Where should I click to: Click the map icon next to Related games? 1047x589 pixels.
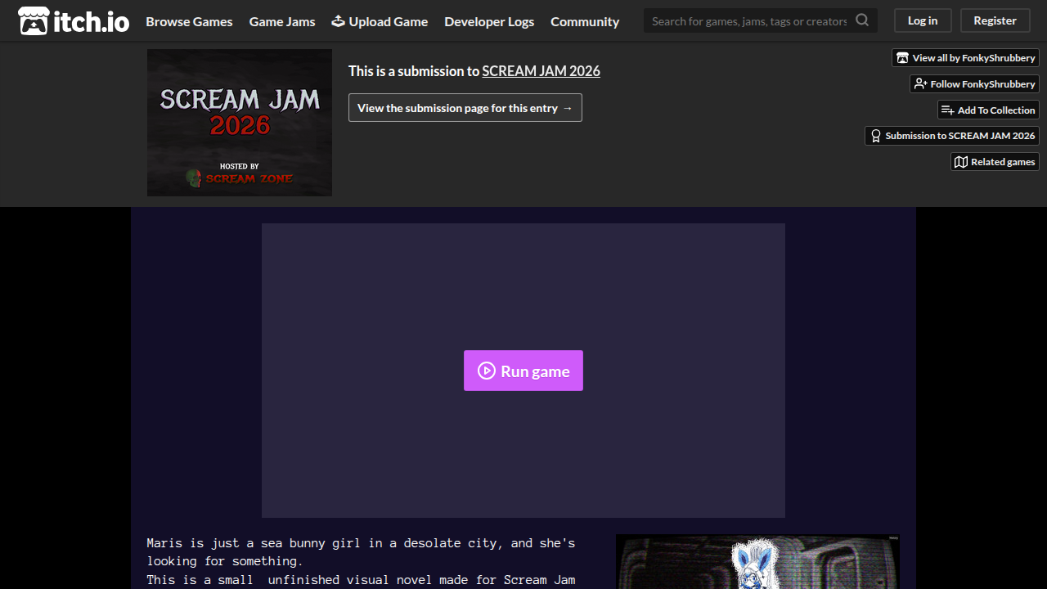coord(961,162)
